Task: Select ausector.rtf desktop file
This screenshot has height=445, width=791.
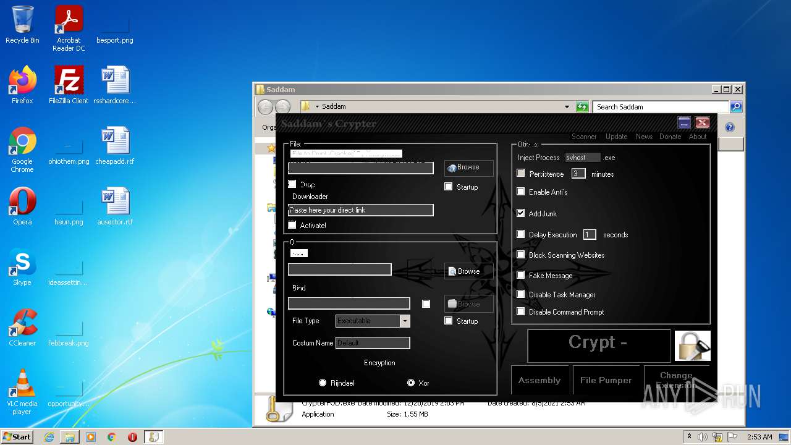Action: (x=115, y=206)
